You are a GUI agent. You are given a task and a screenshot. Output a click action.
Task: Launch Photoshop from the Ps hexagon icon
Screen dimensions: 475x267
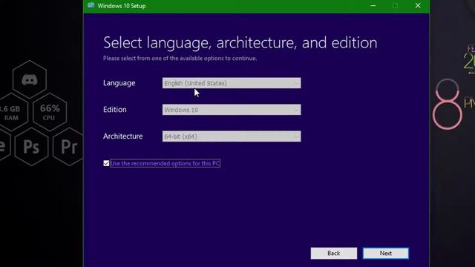(31, 147)
